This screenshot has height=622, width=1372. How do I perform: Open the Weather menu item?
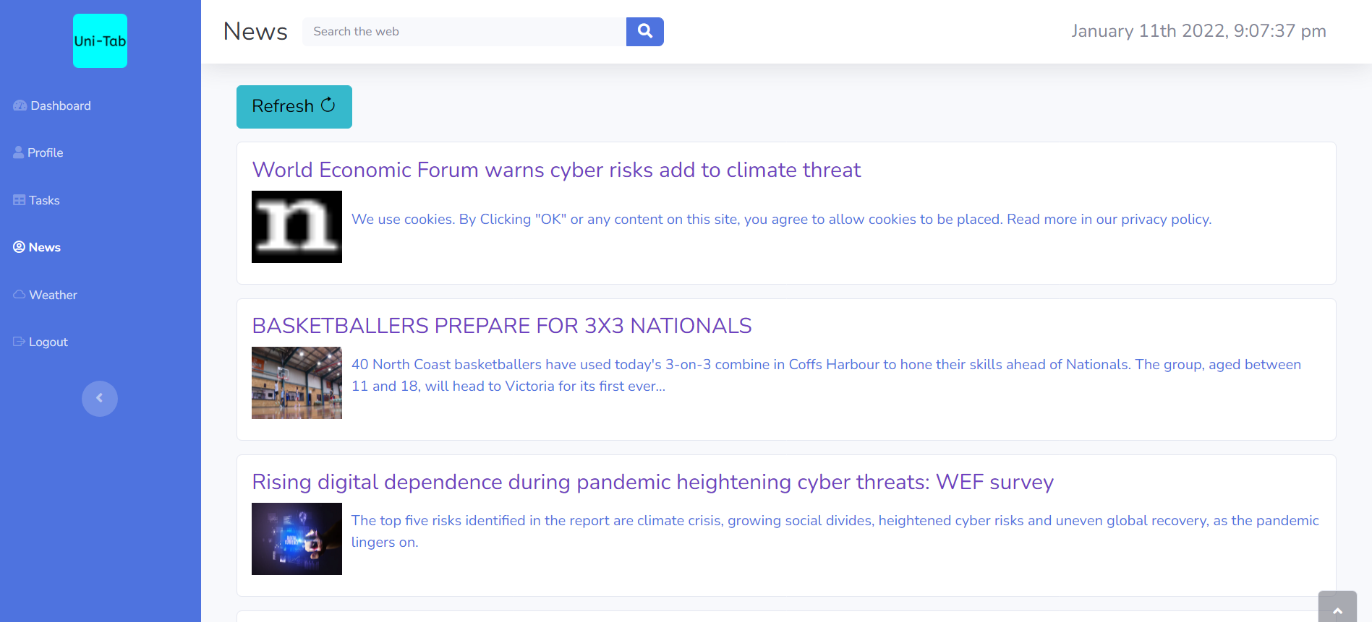tap(54, 295)
